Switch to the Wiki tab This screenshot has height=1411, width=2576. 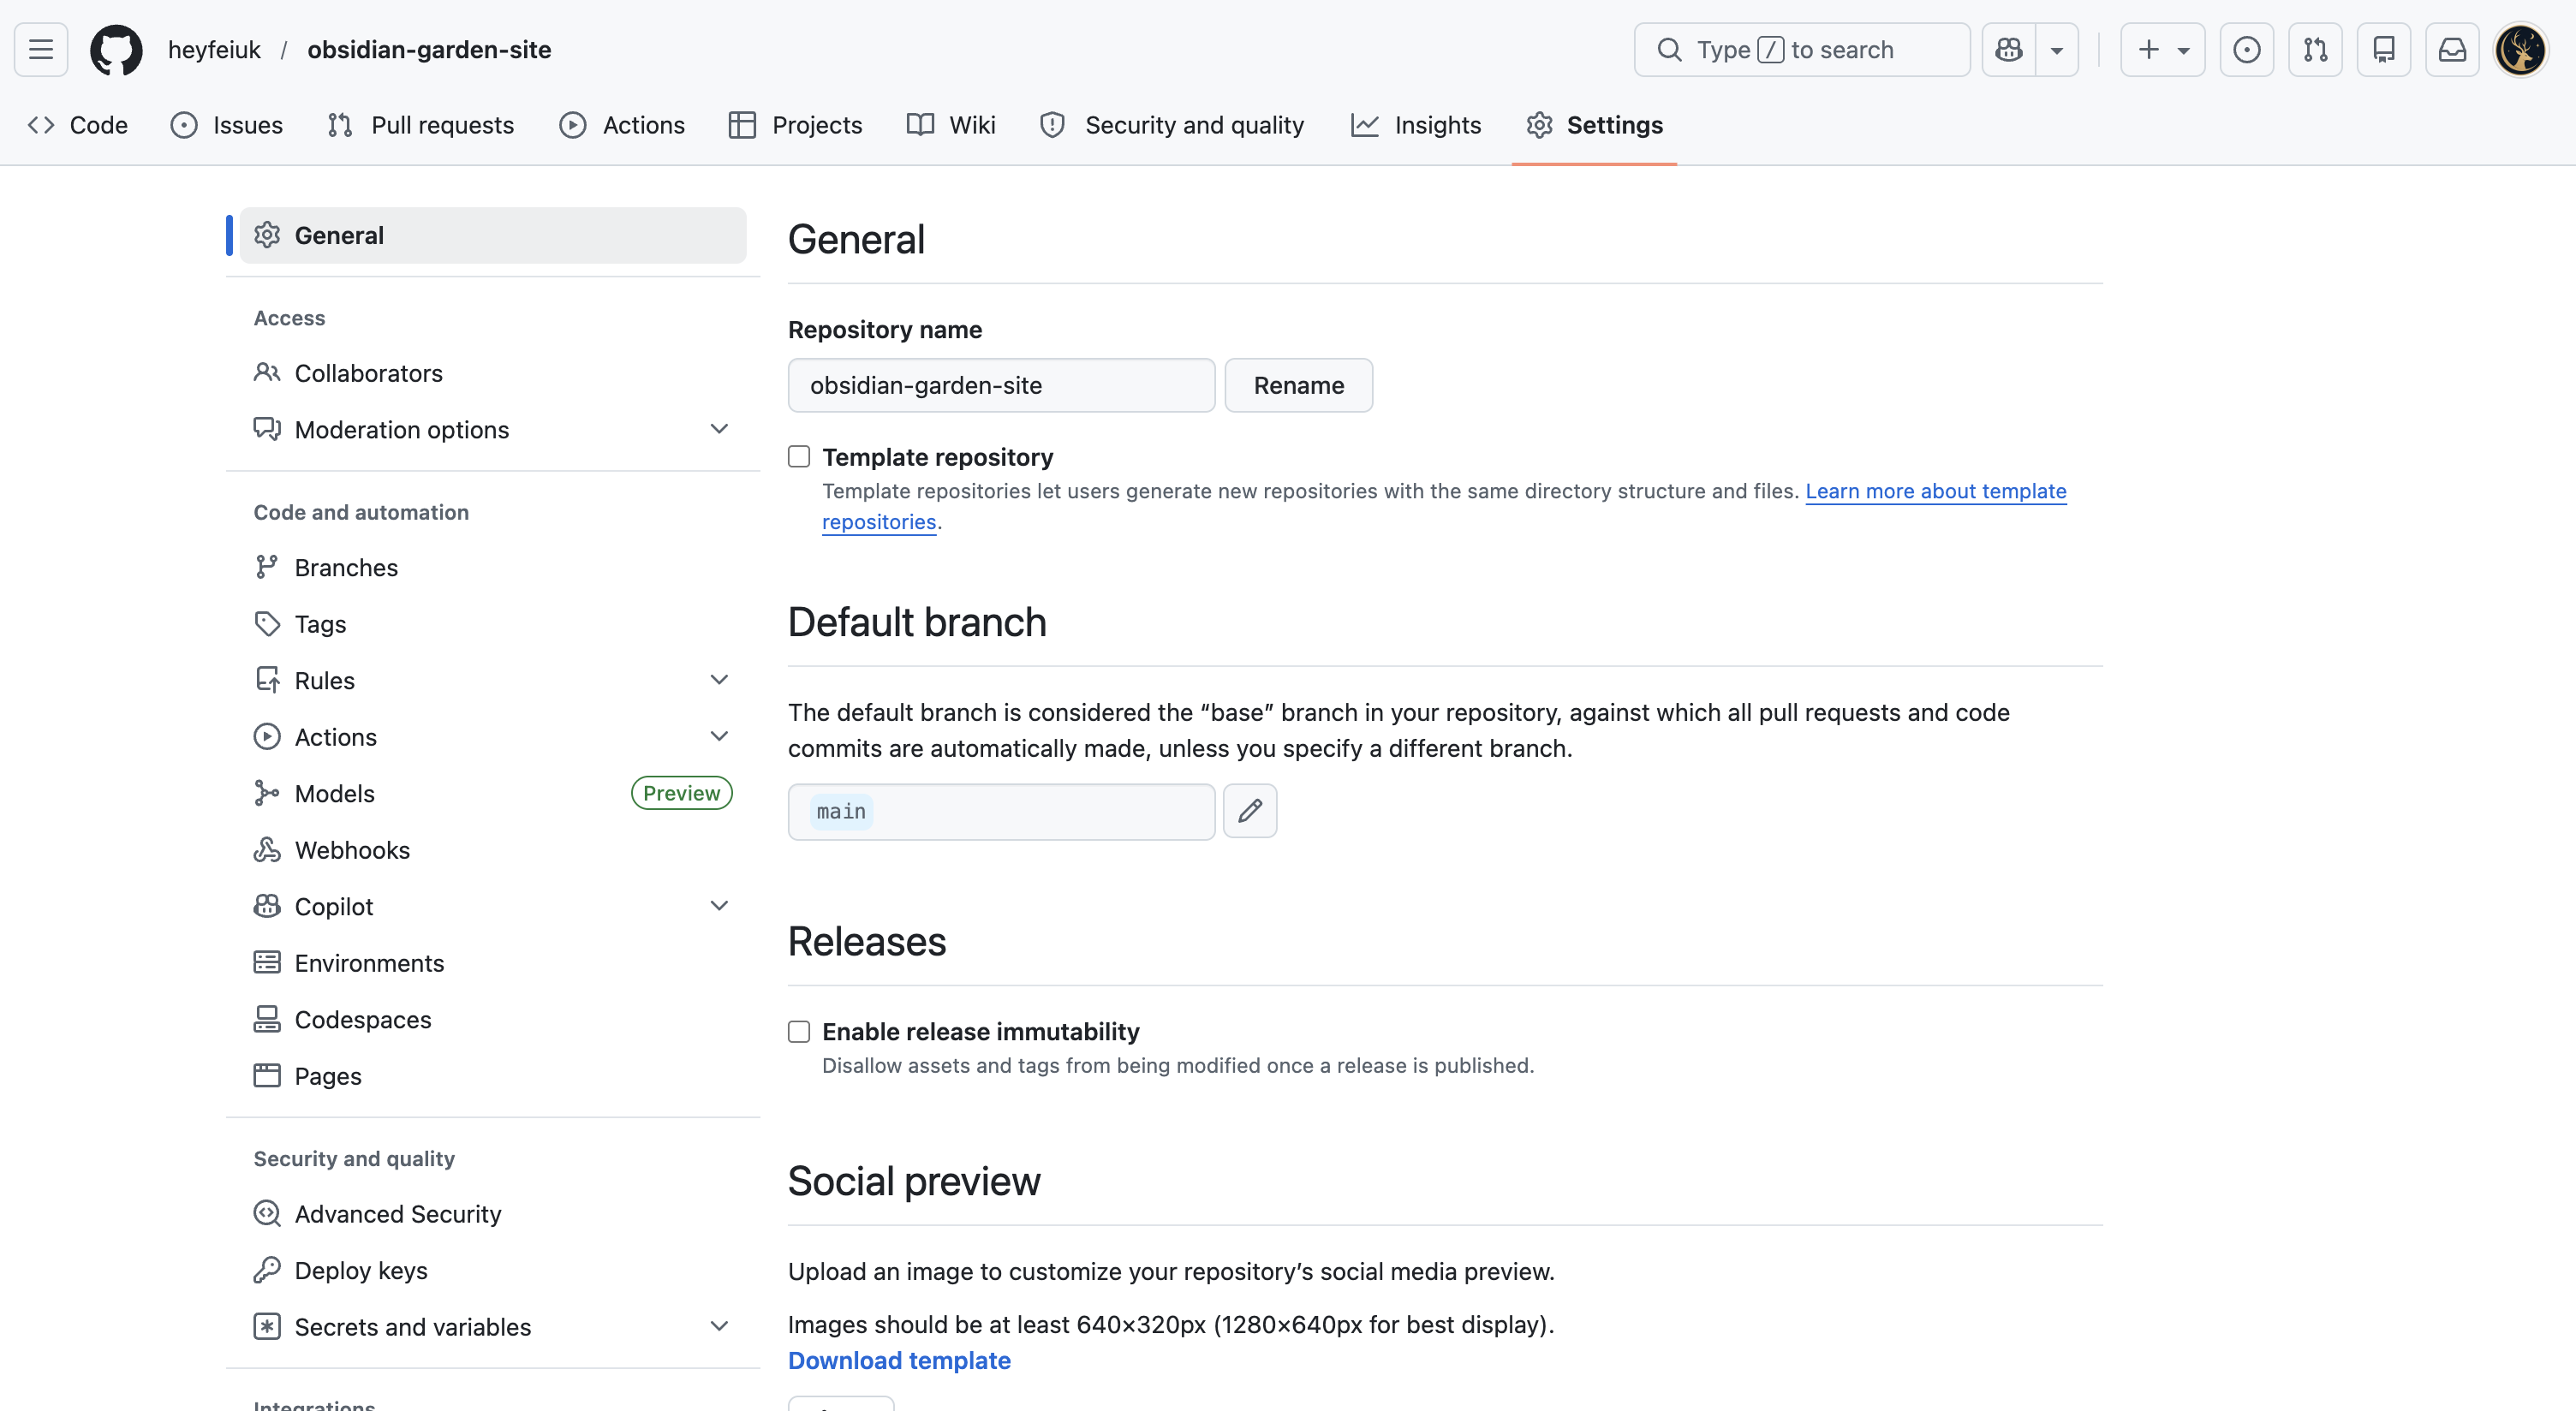point(951,125)
